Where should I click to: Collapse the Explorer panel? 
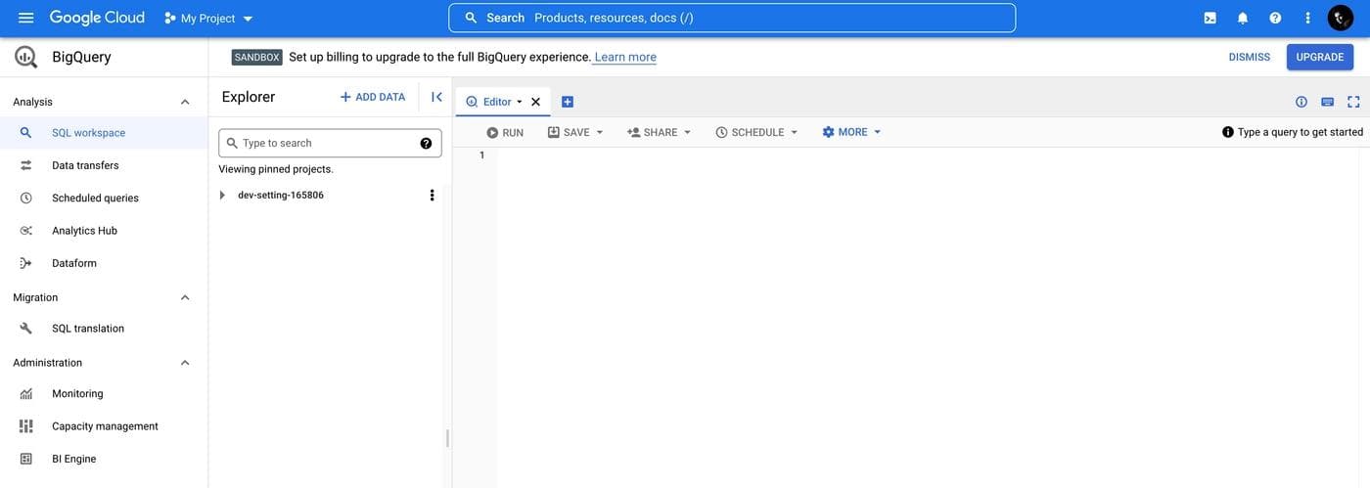[436, 97]
